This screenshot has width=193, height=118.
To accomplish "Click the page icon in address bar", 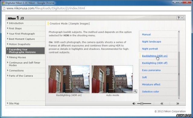I will coord(4,8).
